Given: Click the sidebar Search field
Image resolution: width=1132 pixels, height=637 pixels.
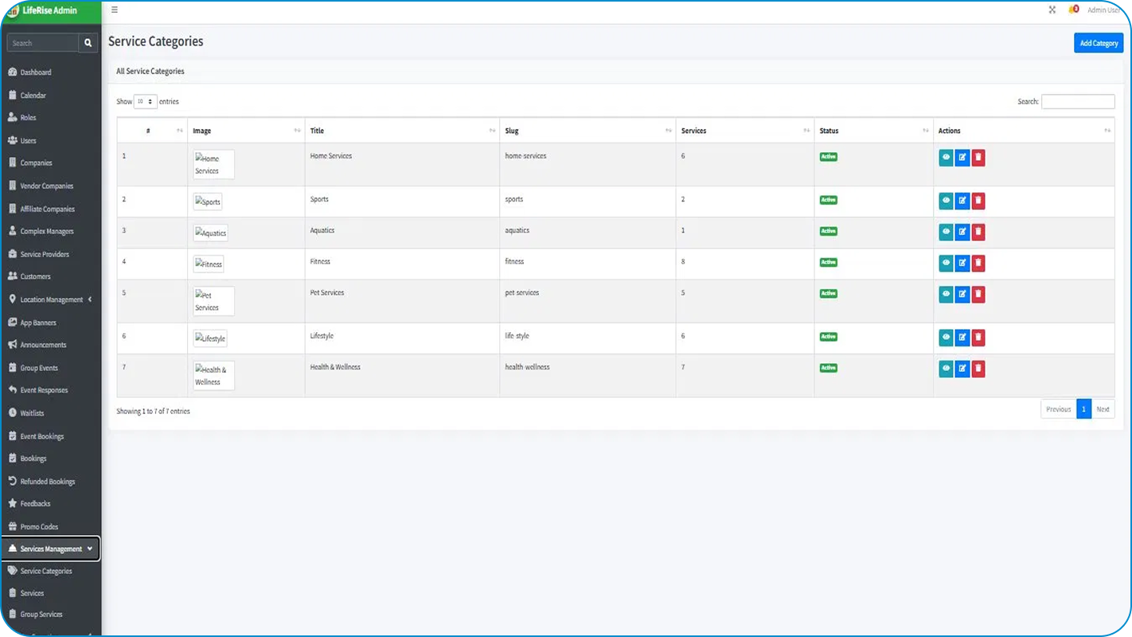Looking at the screenshot, I should (x=43, y=43).
